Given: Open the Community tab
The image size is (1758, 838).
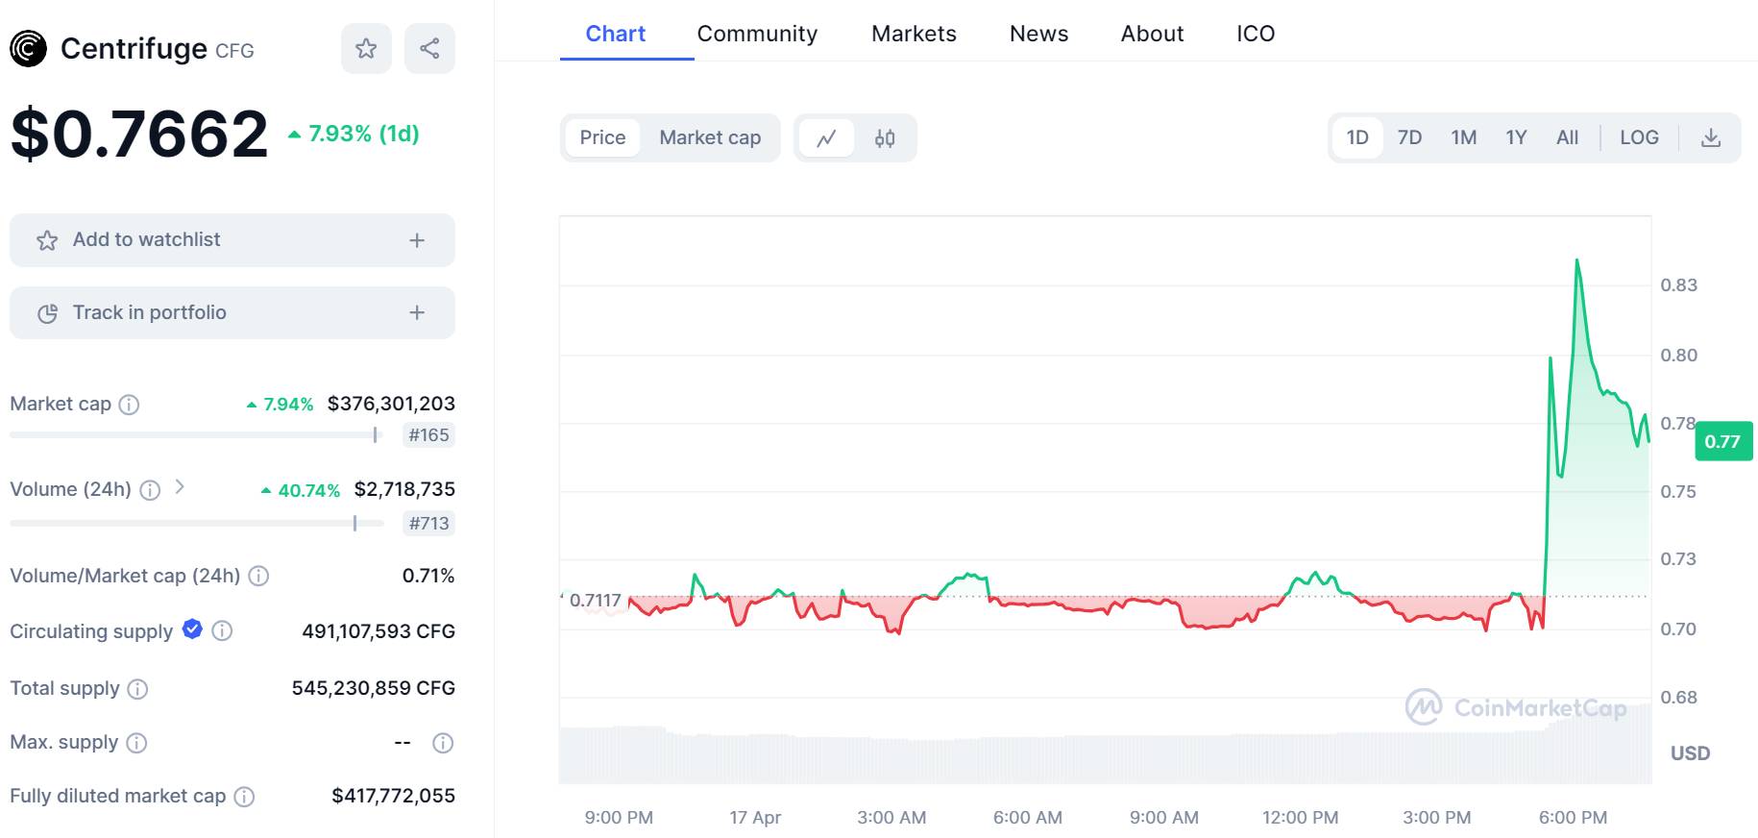Looking at the screenshot, I should 757,34.
